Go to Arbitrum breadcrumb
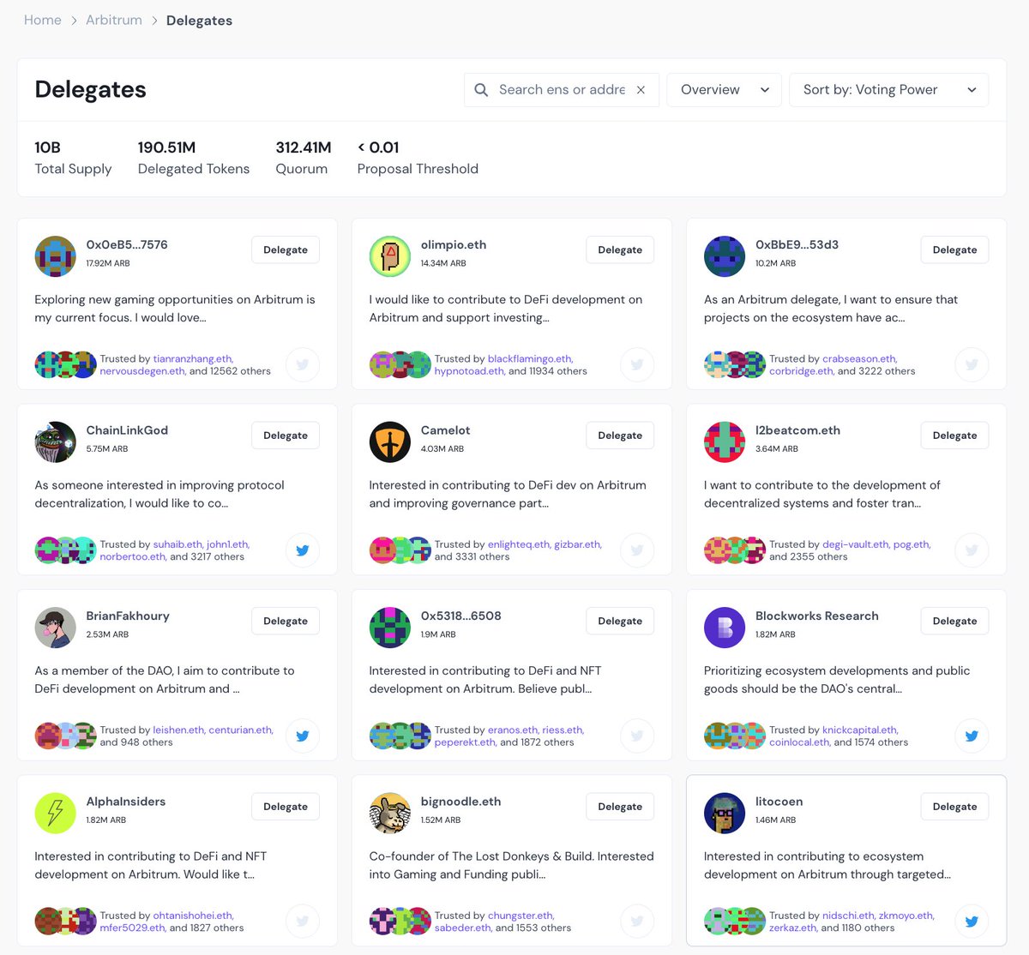The image size is (1029, 955). click(x=114, y=21)
